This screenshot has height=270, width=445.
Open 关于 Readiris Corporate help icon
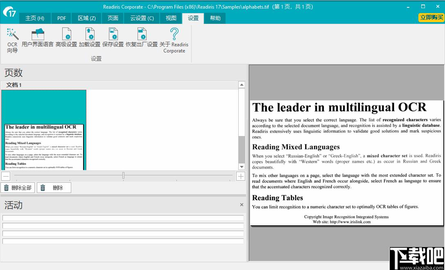pyautogui.click(x=174, y=41)
